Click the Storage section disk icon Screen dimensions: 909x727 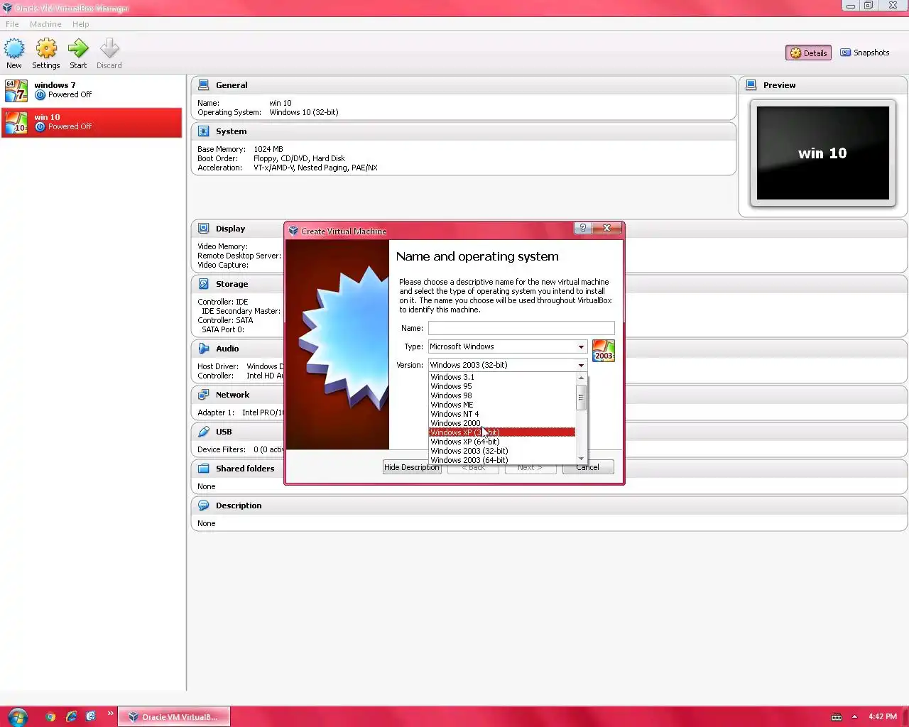point(204,284)
